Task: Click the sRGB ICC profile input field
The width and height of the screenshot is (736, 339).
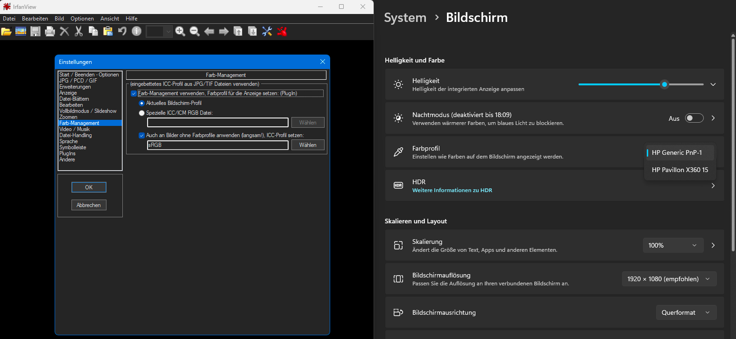Action: tap(218, 145)
